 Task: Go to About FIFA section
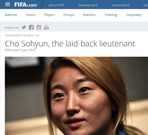pyautogui.click(x=56, y=5)
